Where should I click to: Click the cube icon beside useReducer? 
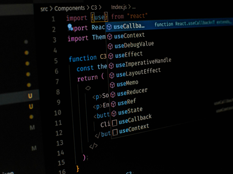[113, 95]
